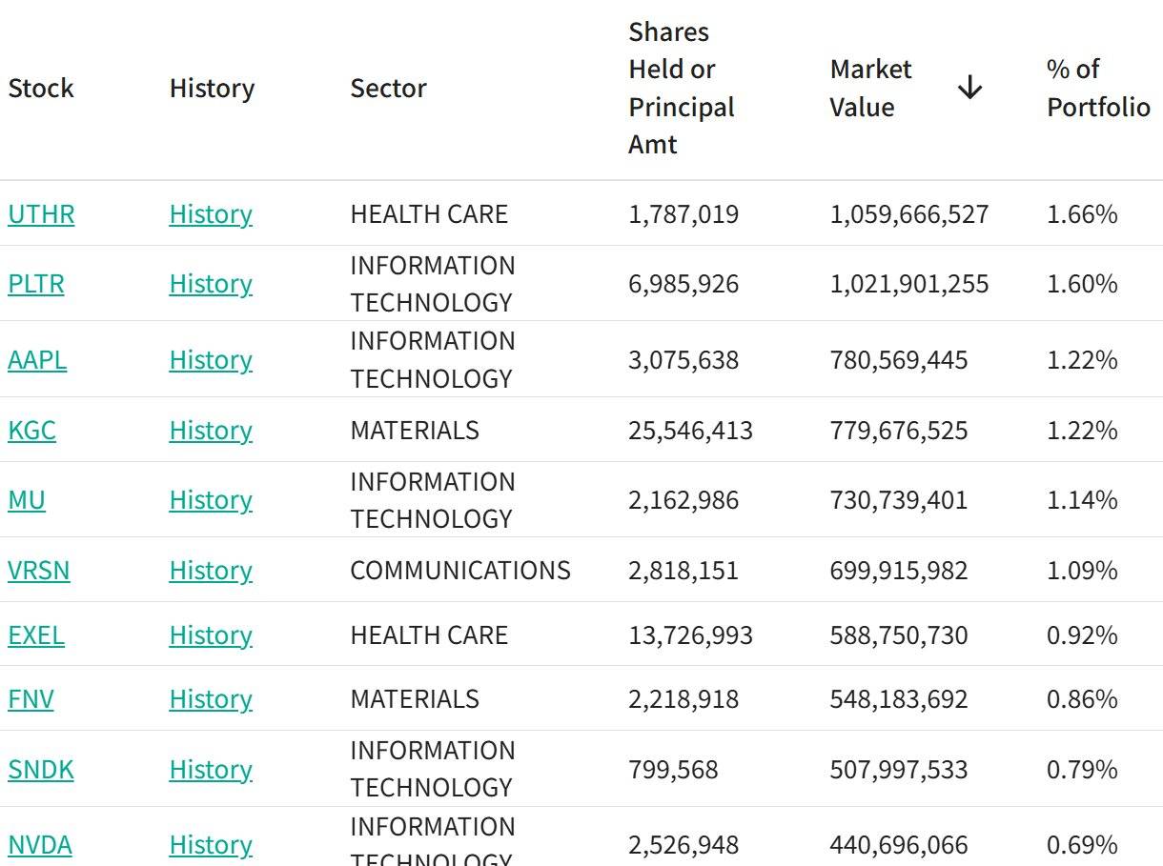
Task: Open the VRSN stock link
Action: click(39, 571)
